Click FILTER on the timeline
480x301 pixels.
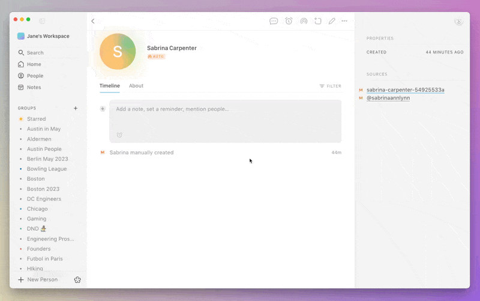tap(331, 86)
